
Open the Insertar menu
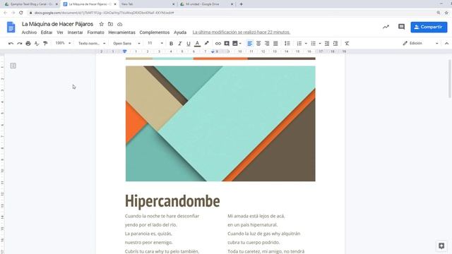[x=75, y=32]
